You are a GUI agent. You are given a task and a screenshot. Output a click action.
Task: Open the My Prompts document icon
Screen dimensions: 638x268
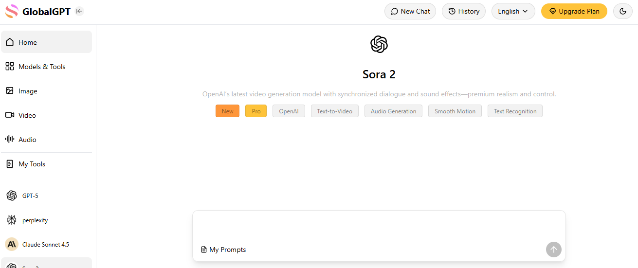point(204,250)
